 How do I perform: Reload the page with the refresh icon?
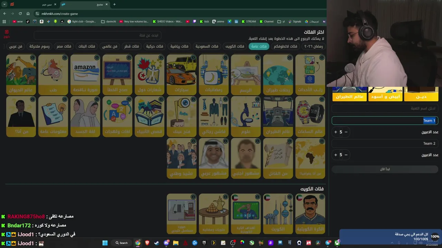point(20,14)
